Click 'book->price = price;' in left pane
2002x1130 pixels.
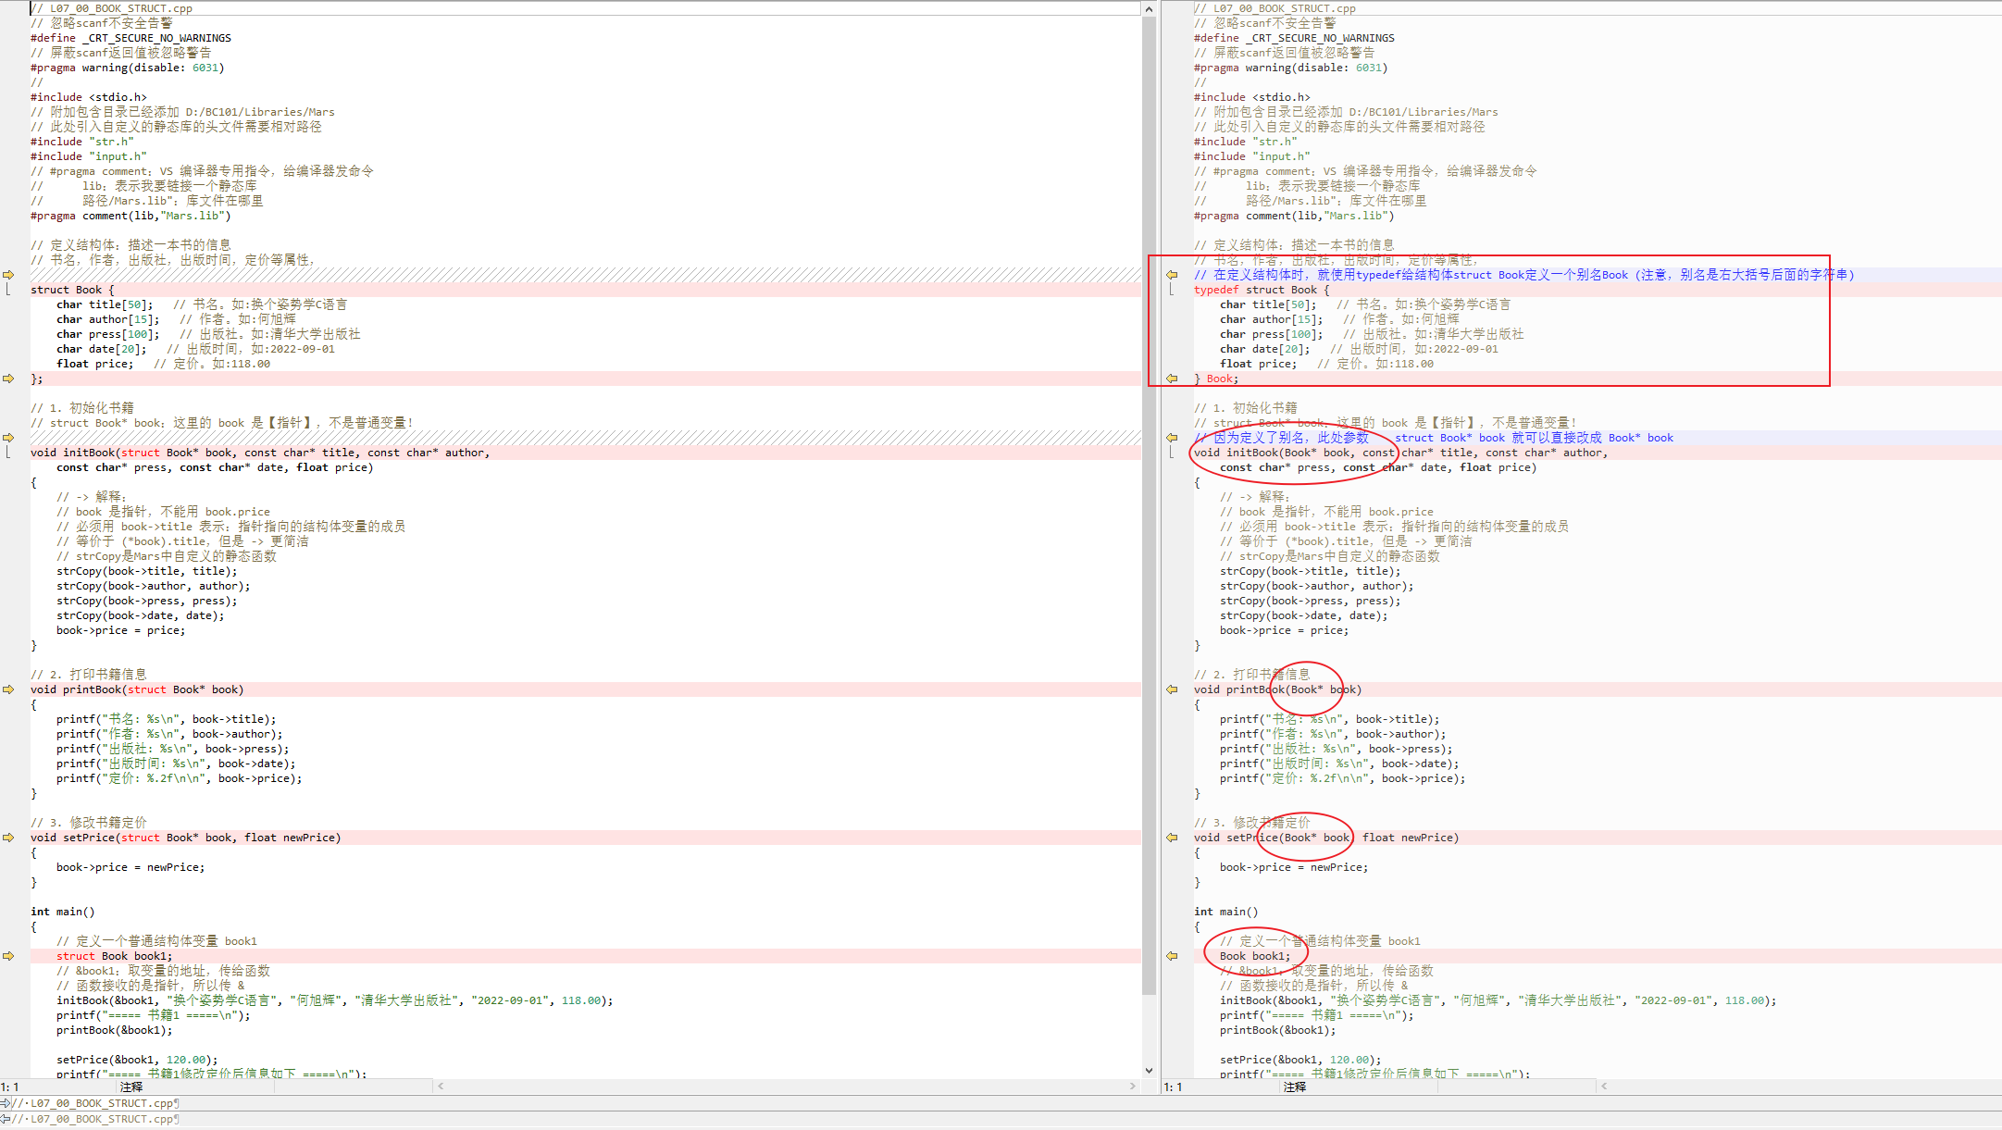pyautogui.click(x=121, y=630)
